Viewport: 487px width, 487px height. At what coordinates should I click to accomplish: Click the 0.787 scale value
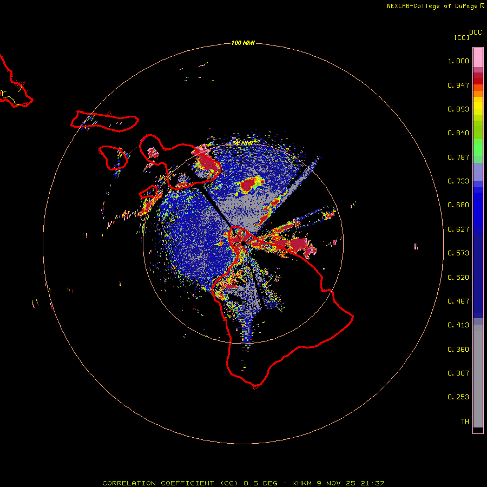click(458, 157)
